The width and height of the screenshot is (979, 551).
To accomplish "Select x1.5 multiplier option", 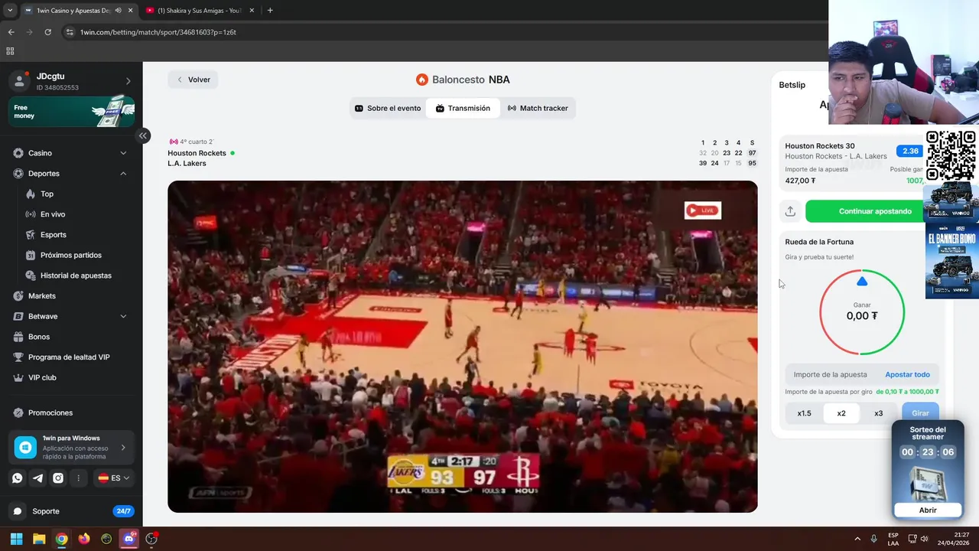I will (x=805, y=413).
